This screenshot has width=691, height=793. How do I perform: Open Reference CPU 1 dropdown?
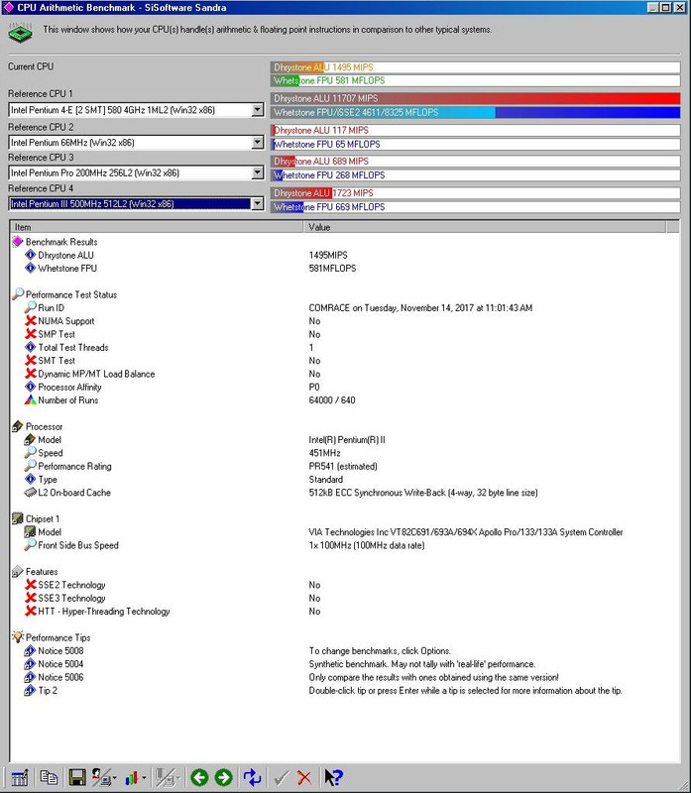click(258, 110)
